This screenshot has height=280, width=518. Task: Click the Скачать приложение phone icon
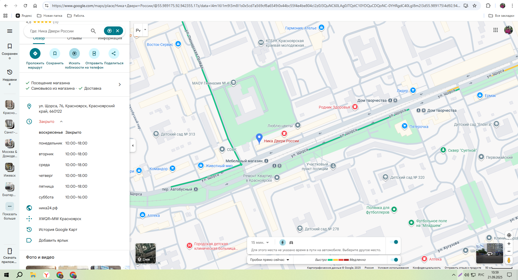tap(10, 251)
